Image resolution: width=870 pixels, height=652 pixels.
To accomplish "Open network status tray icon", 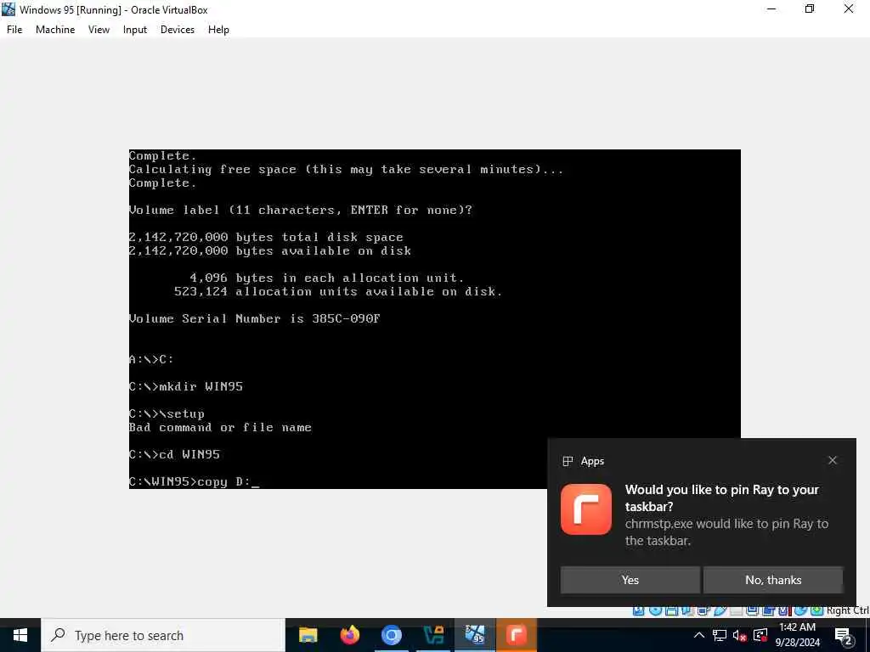I will [x=720, y=635].
